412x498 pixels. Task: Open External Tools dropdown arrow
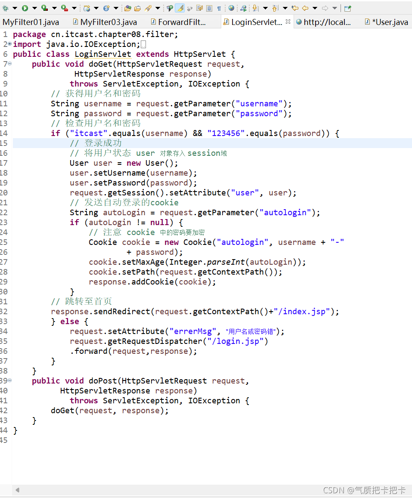tap(74, 8)
